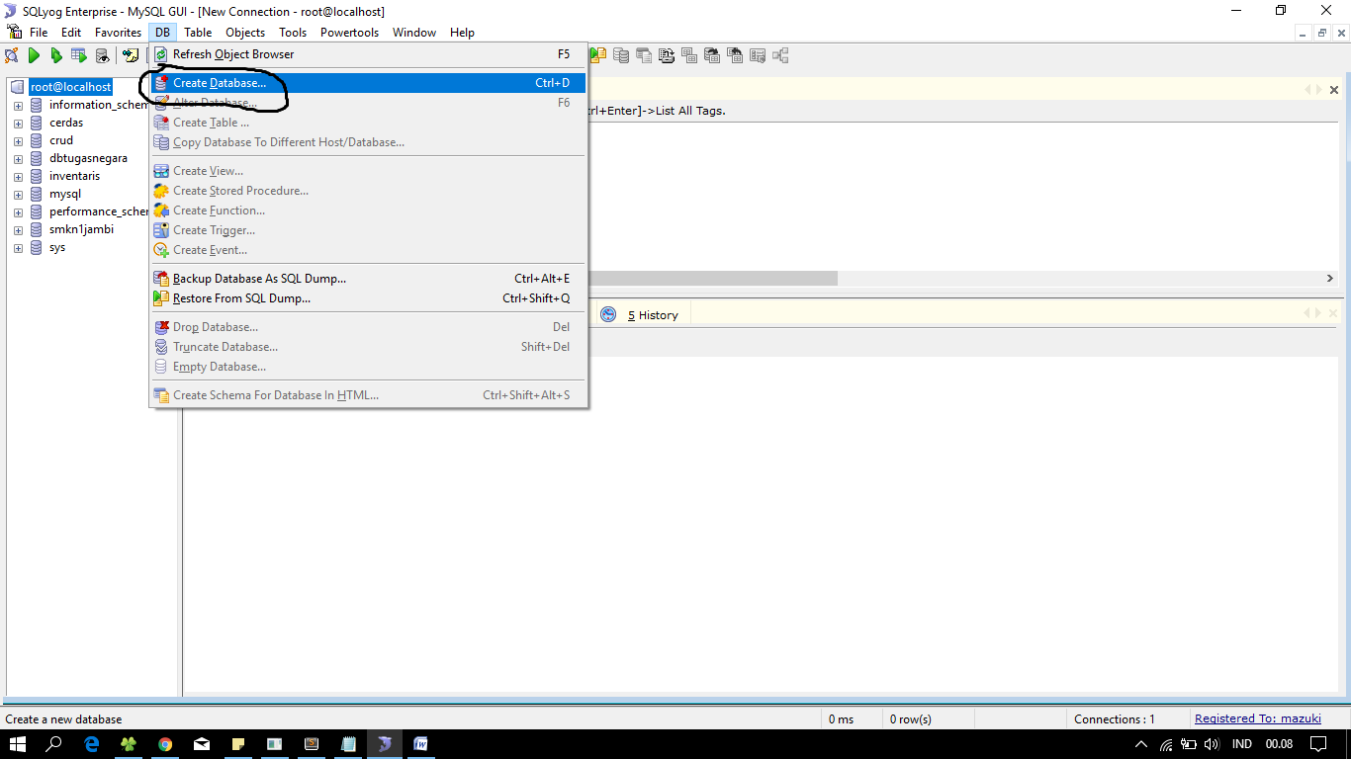The image size is (1351, 759).
Task: Open Google Chrome from the taskbar
Action: click(165, 744)
